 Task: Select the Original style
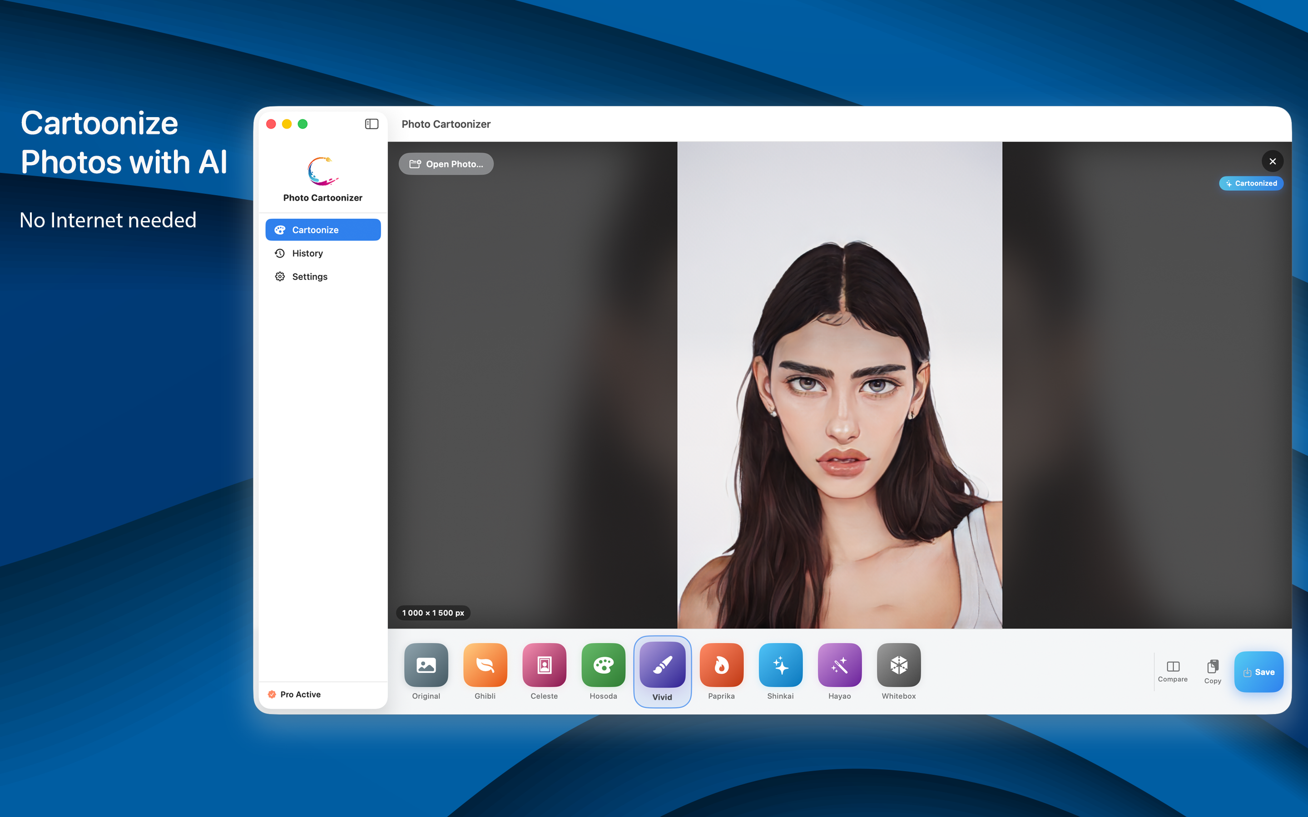[426, 672]
